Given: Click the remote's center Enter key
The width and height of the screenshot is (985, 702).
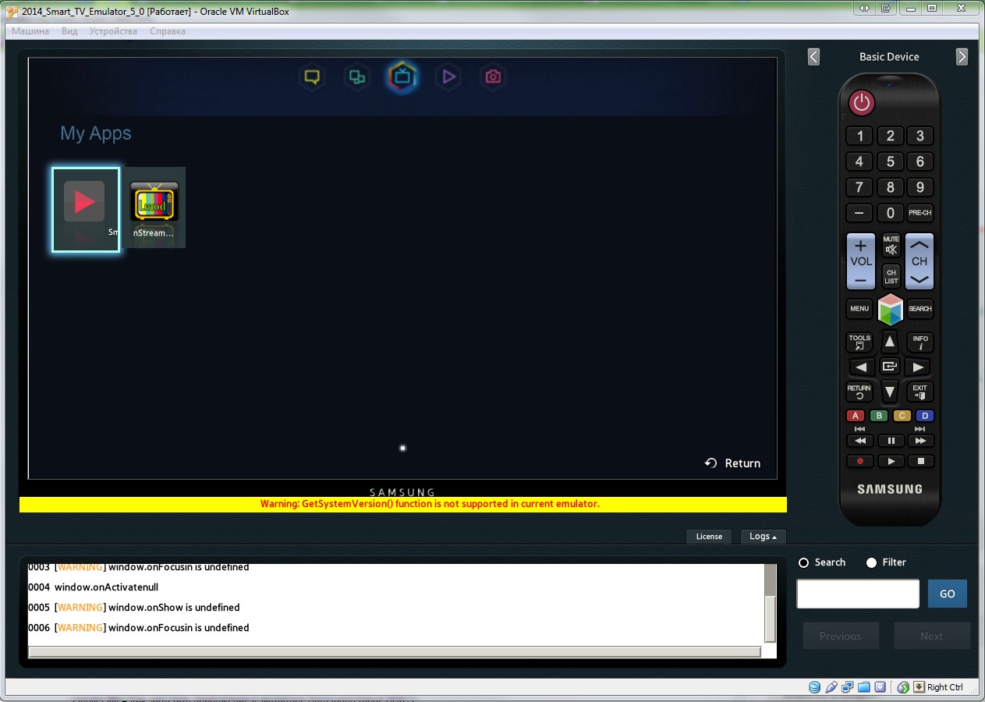Looking at the screenshot, I should (x=890, y=366).
